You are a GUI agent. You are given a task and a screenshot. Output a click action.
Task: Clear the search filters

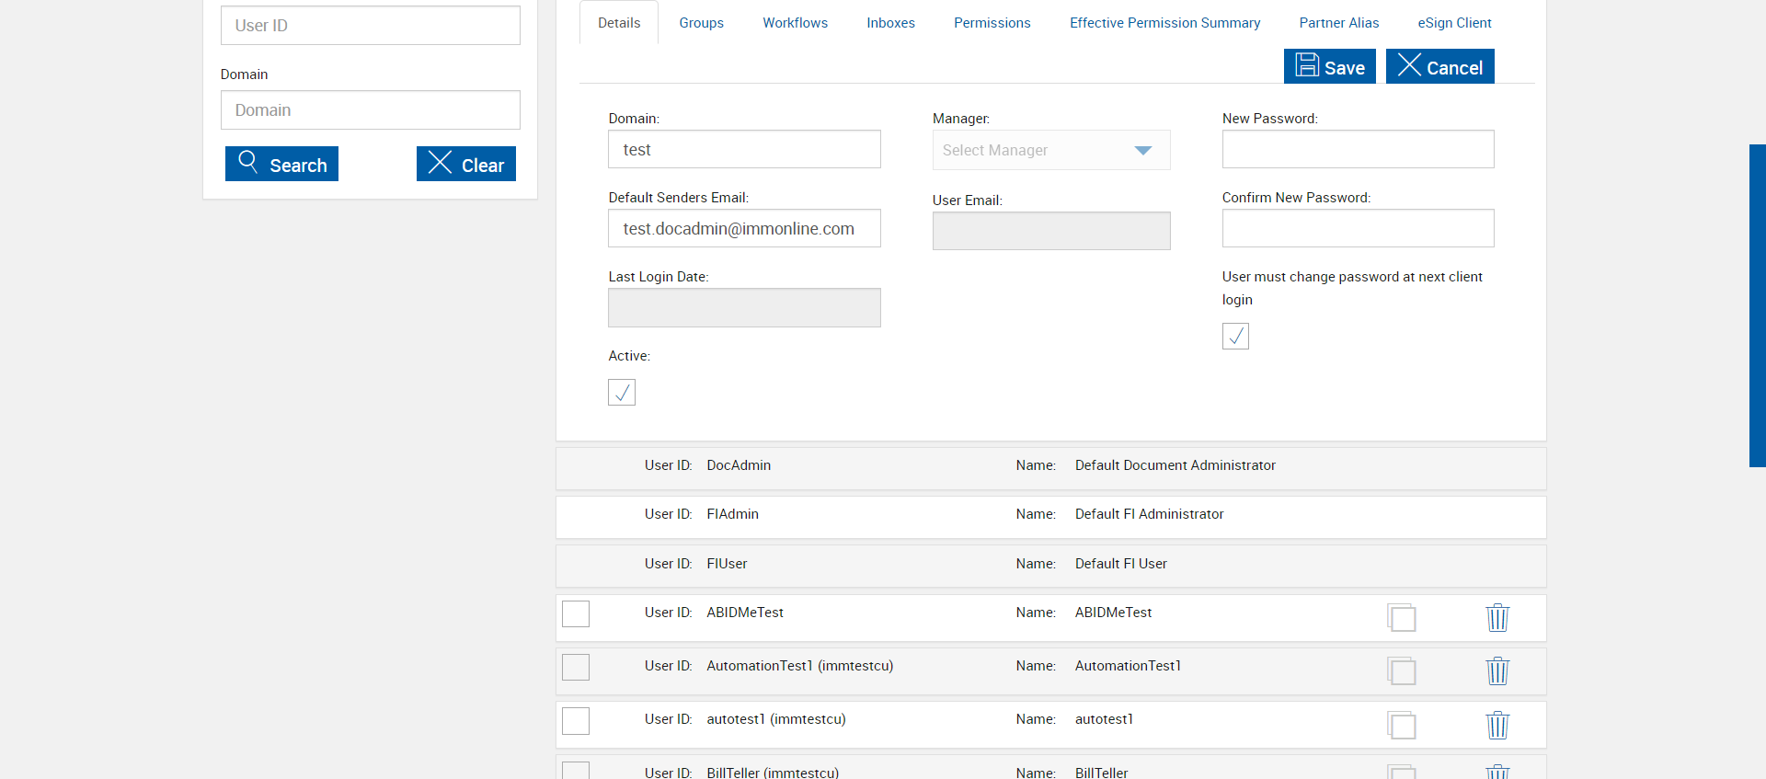click(465, 165)
